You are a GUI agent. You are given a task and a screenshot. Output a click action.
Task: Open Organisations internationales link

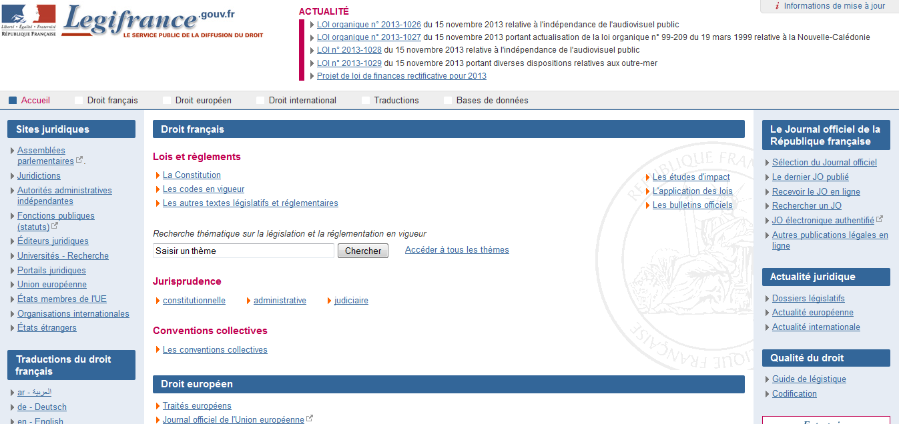tap(73, 314)
